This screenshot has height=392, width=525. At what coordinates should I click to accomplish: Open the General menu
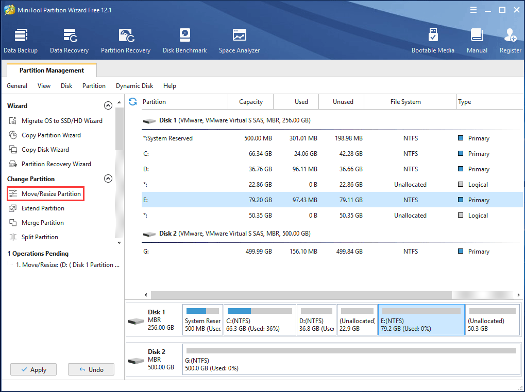[x=17, y=86]
